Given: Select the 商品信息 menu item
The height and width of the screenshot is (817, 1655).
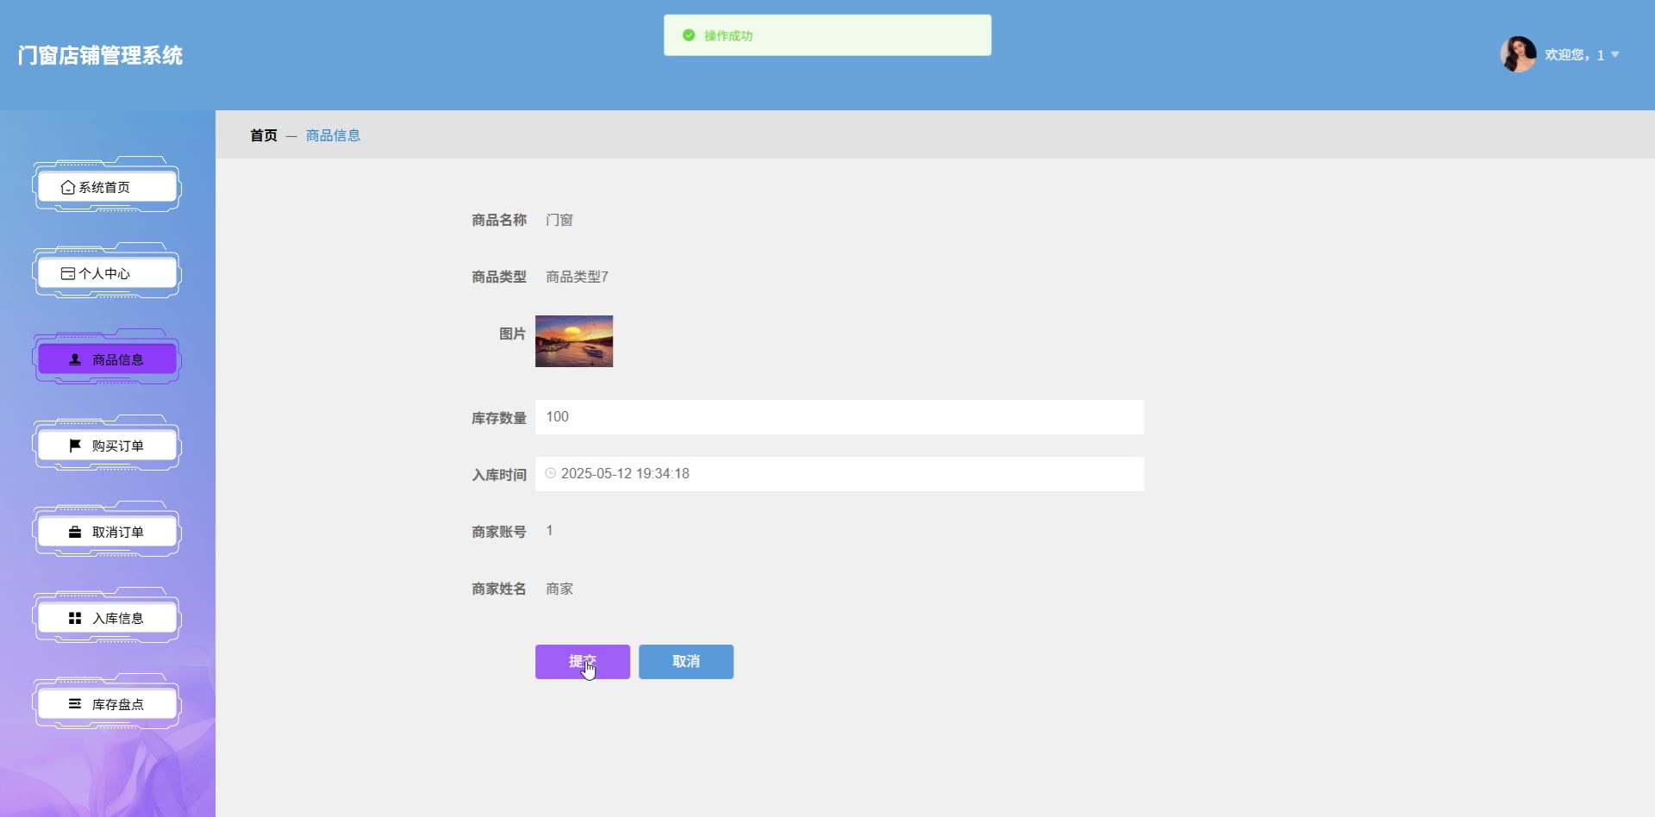Looking at the screenshot, I should [107, 359].
